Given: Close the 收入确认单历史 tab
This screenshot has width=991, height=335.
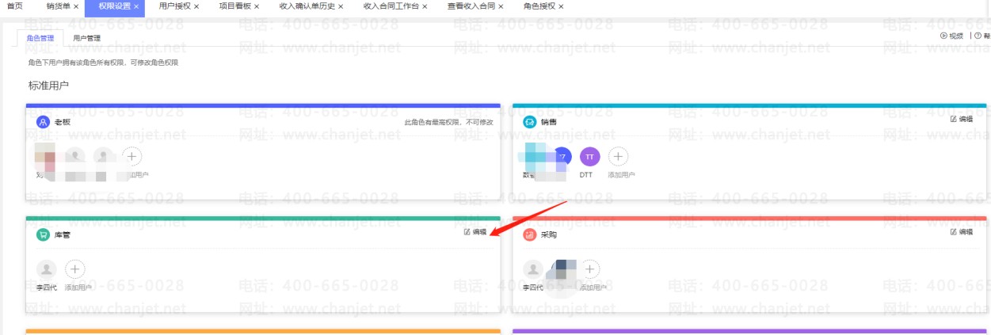Looking at the screenshot, I should pos(341,6).
